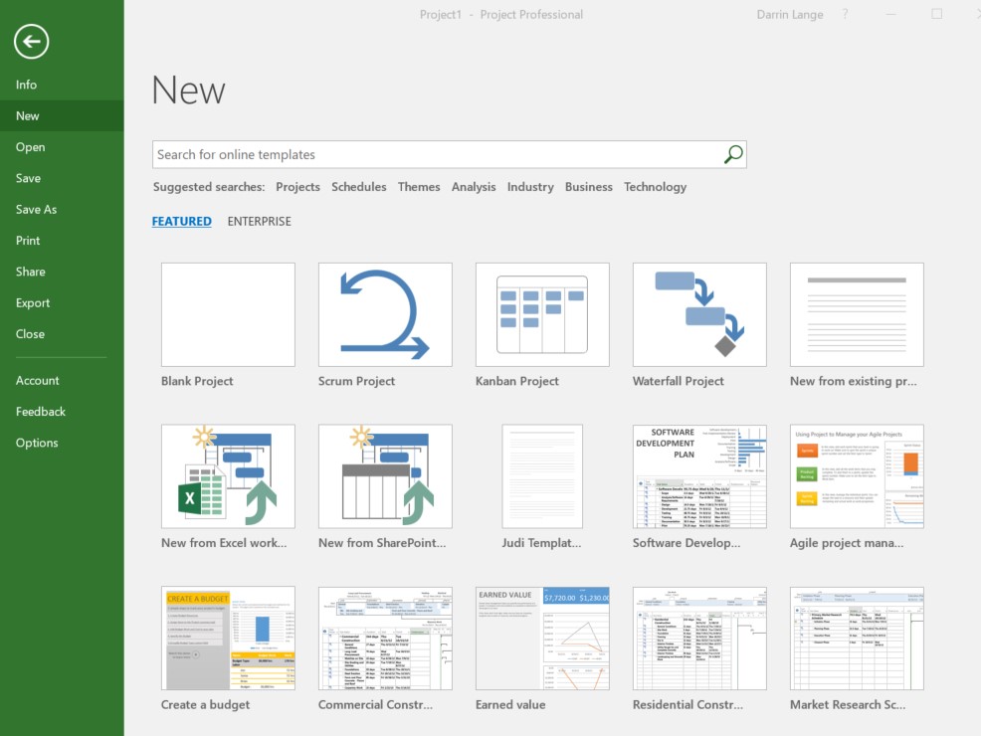981x736 pixels.
Task: Click the Darrin Lange account name
Action: pos(790,14)
